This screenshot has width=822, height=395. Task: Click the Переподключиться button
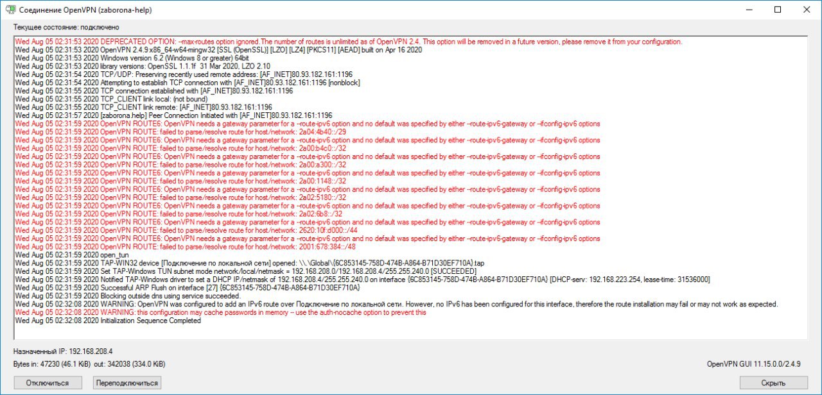point(126,383)
